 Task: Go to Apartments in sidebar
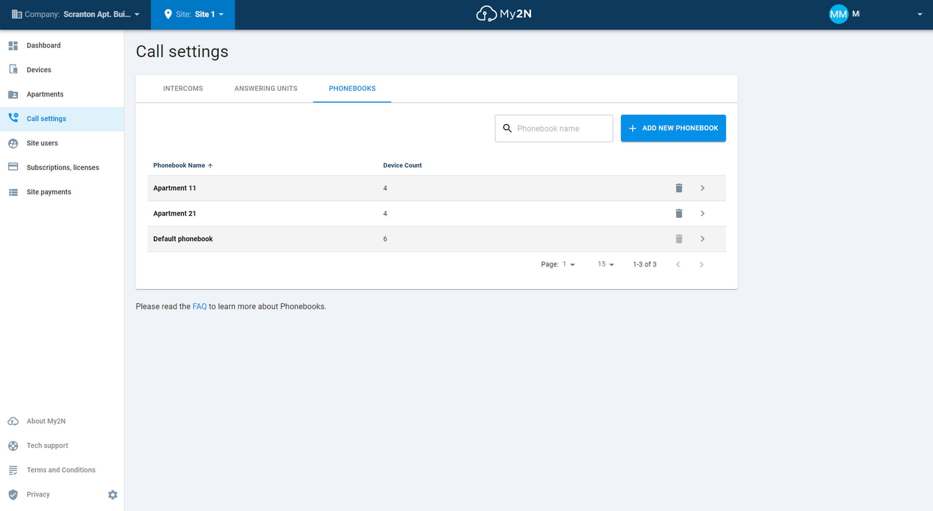click(x=62, y=94)
